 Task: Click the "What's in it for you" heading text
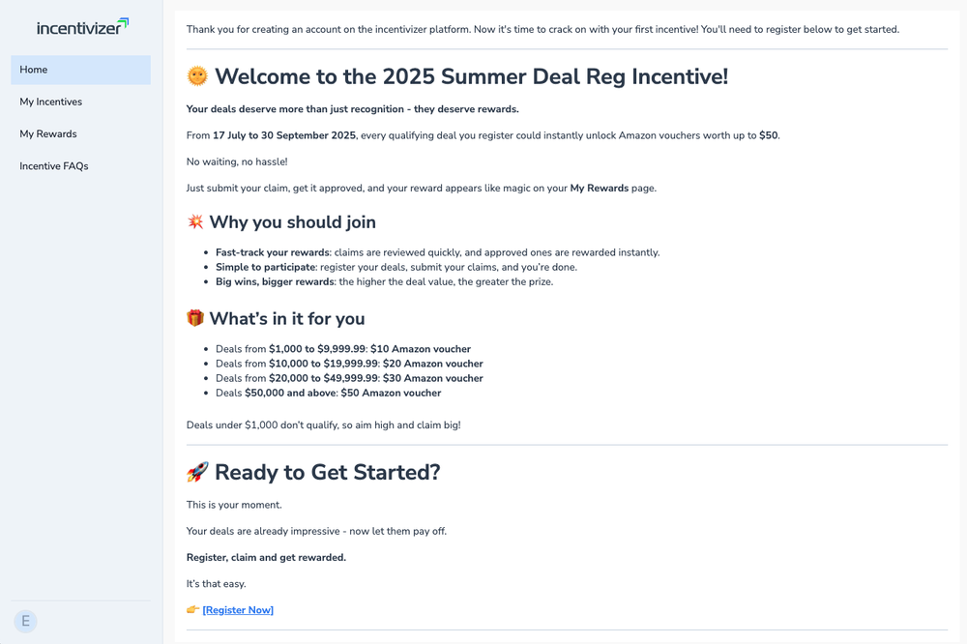(287, 318)
